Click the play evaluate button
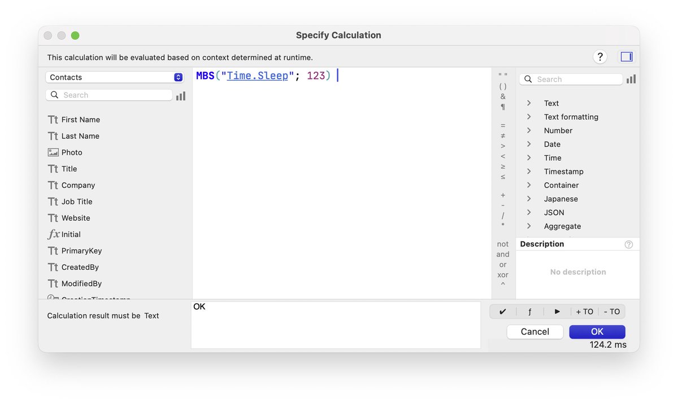 point(557,312)
